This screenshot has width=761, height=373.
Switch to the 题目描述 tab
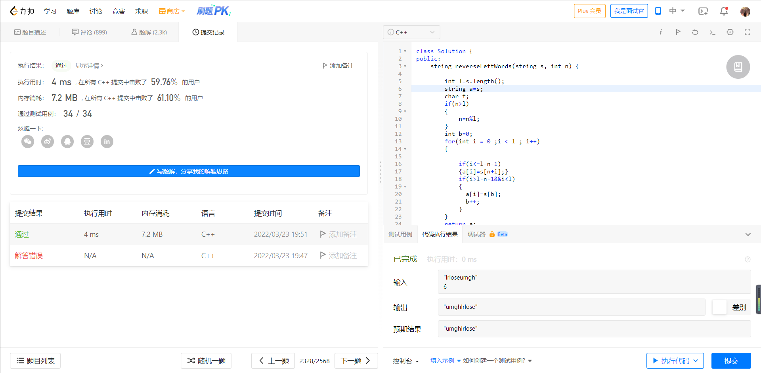tap(30, 32)
